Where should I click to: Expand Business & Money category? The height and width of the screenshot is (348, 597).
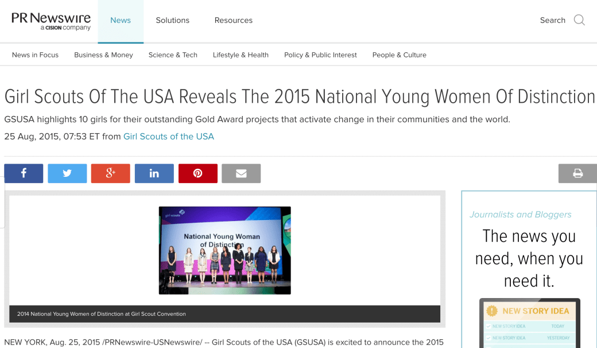(x=103, y=55)
